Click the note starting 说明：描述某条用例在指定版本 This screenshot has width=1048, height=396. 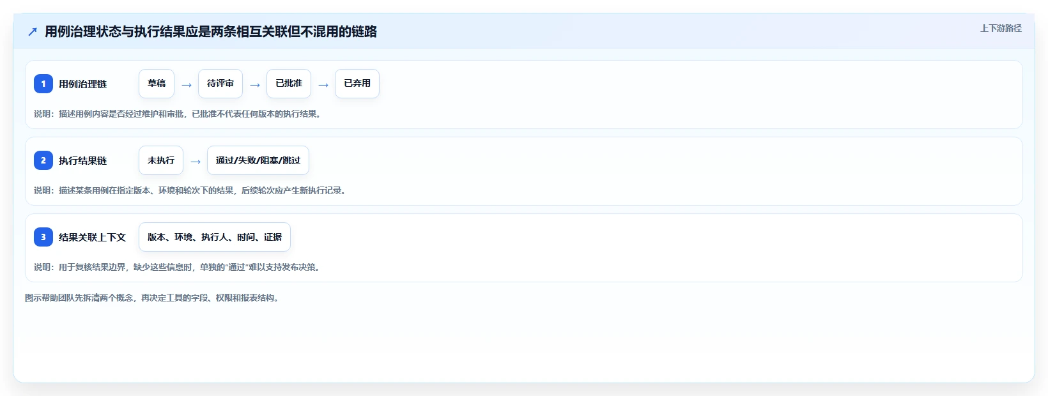[x=191, y=190]
